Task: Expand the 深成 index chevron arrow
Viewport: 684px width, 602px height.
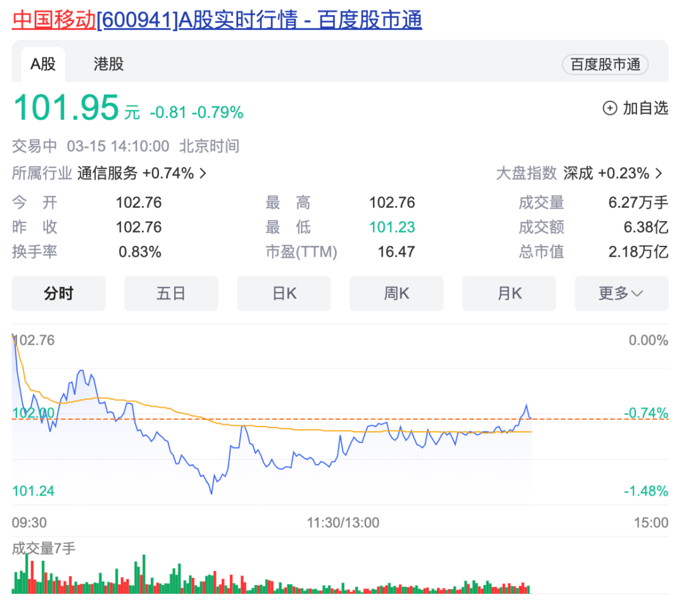Action: pyautogui.click(x=659, y=173)
